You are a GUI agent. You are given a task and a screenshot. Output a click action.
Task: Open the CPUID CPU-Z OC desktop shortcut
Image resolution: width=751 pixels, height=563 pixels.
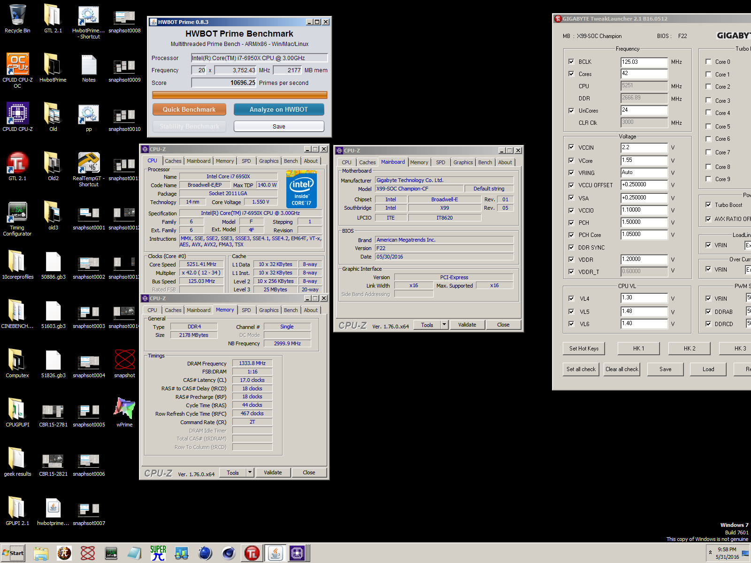coord(17,70)
